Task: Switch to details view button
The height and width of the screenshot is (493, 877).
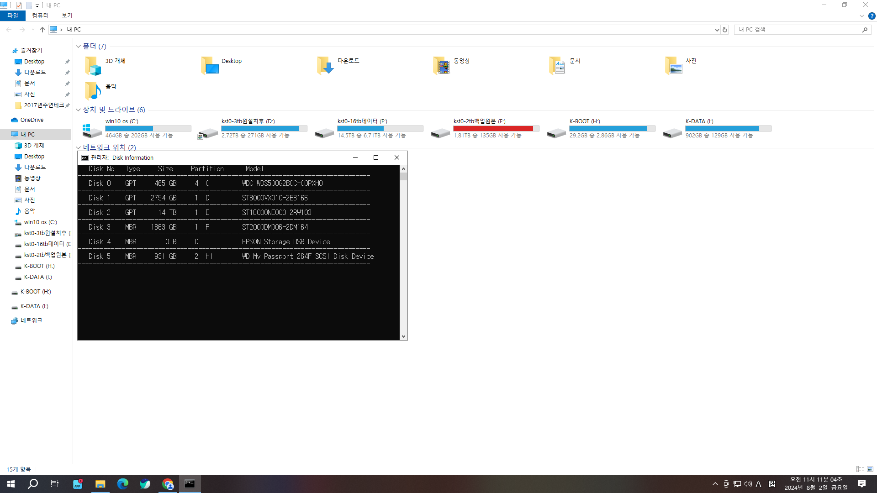Action: pyautogui.click(x=860, y=469)
